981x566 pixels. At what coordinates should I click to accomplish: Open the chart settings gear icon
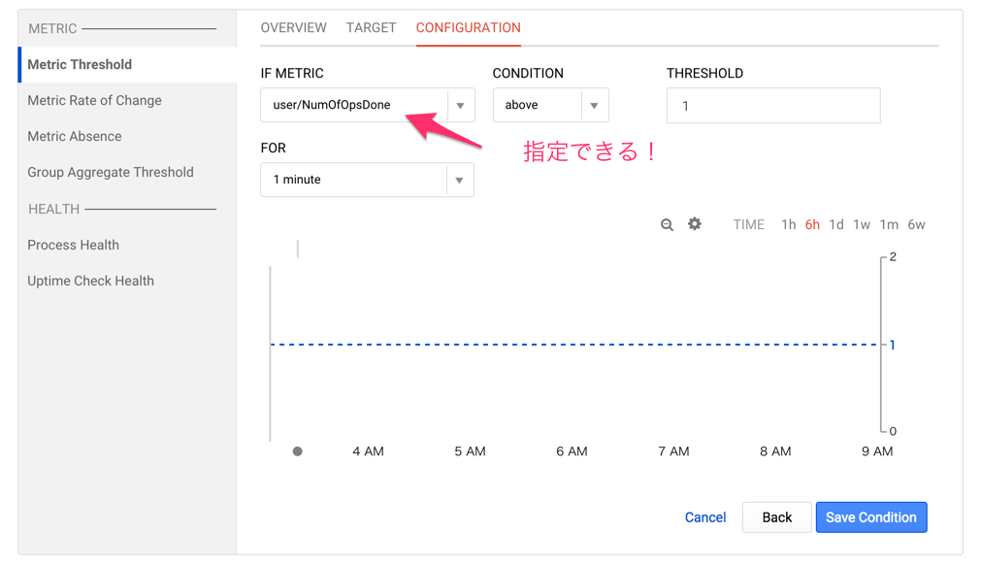pyautogui.click(x=695, y=224)
